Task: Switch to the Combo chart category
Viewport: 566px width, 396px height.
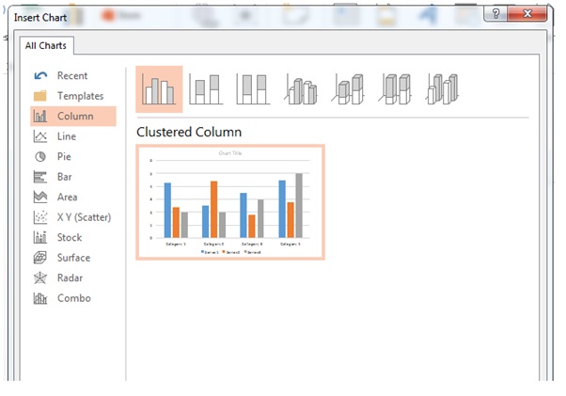Action: tap(73, 298)
